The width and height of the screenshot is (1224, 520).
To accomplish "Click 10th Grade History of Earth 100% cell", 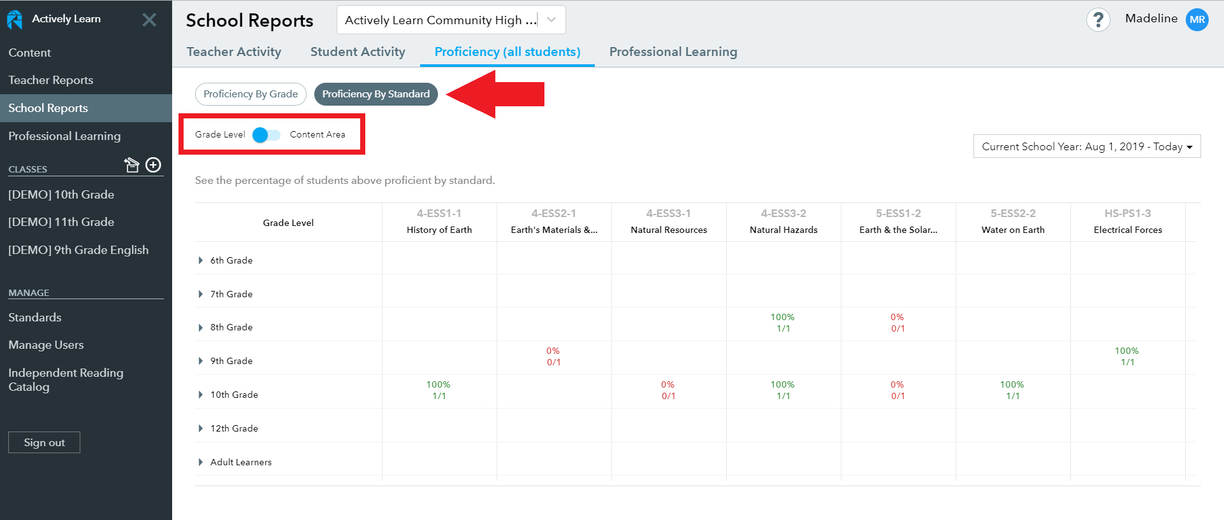I will point(439,390).
